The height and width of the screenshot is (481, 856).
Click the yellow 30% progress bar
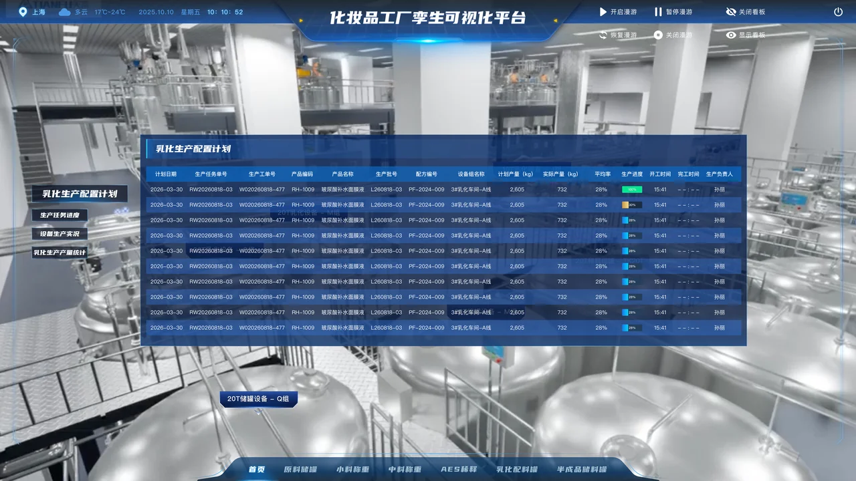632,205
